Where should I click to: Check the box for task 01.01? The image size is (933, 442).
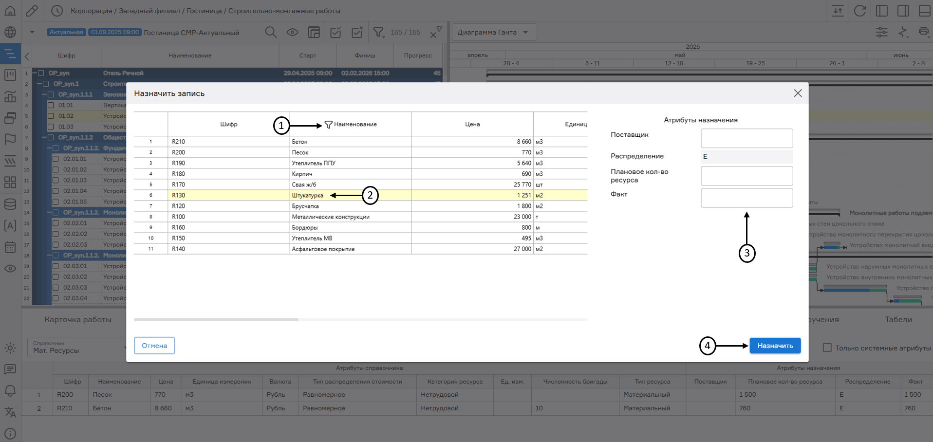pyautogui.click(x=51, y=105)
